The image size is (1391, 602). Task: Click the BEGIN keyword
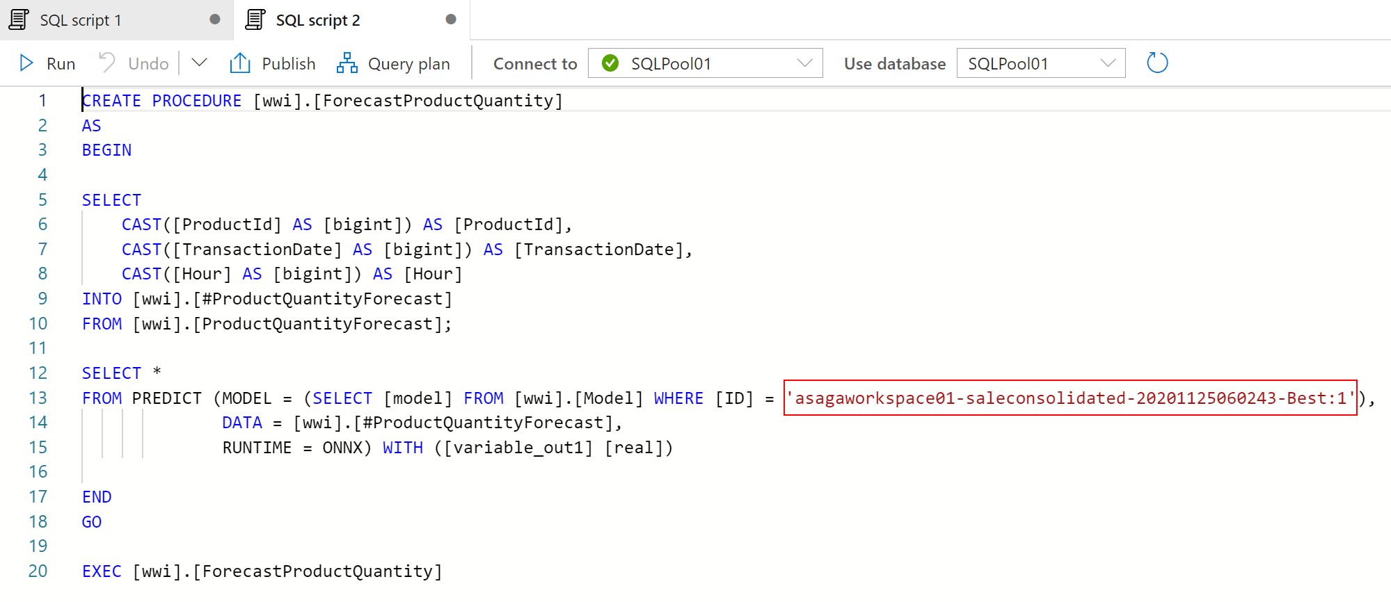coord(106,150)
